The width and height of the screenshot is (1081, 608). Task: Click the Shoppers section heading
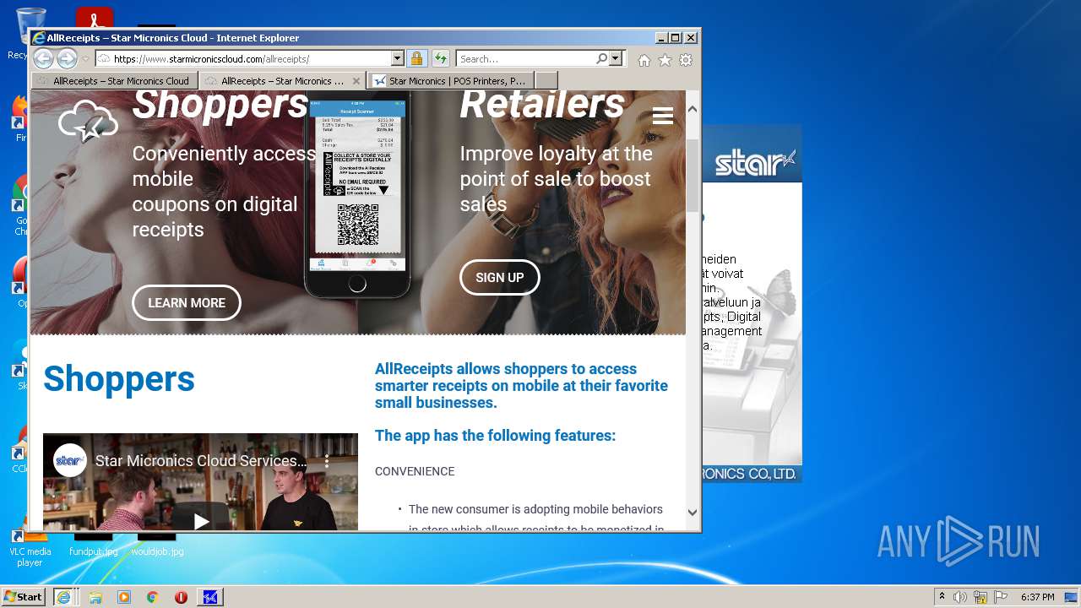tap(119, 379)
